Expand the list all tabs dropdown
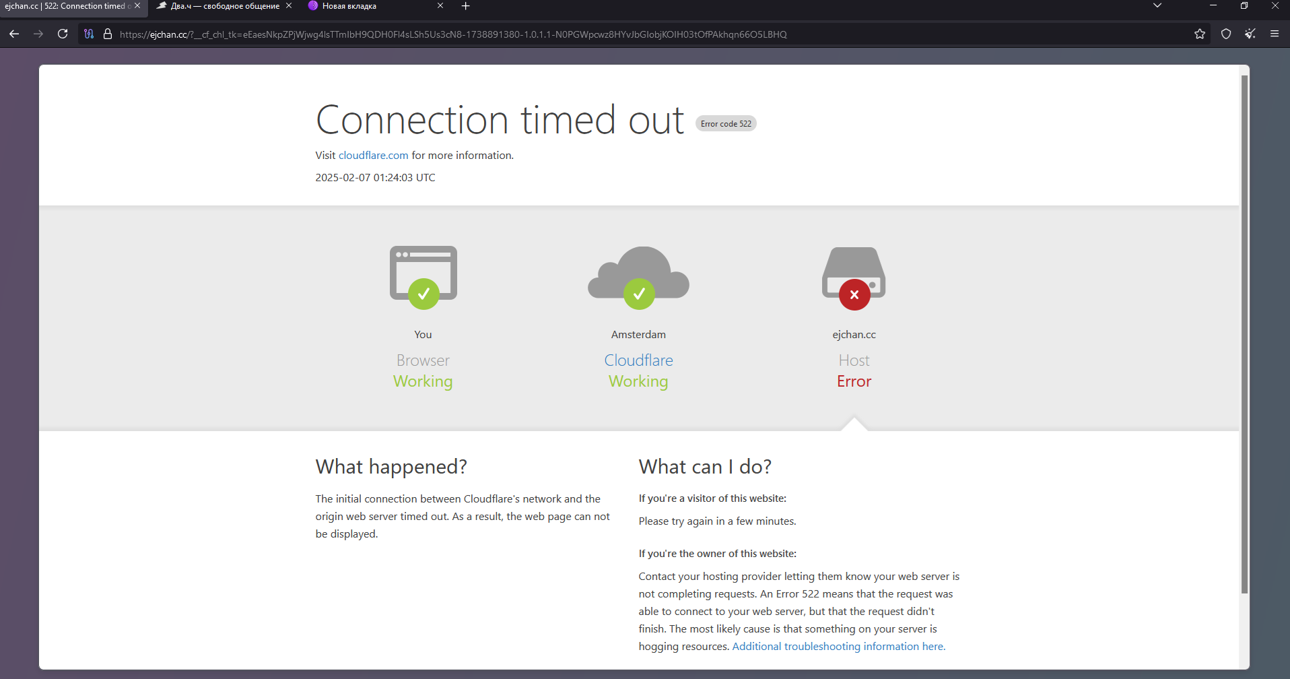The image size is (1290, 679). click(1157, 5)
